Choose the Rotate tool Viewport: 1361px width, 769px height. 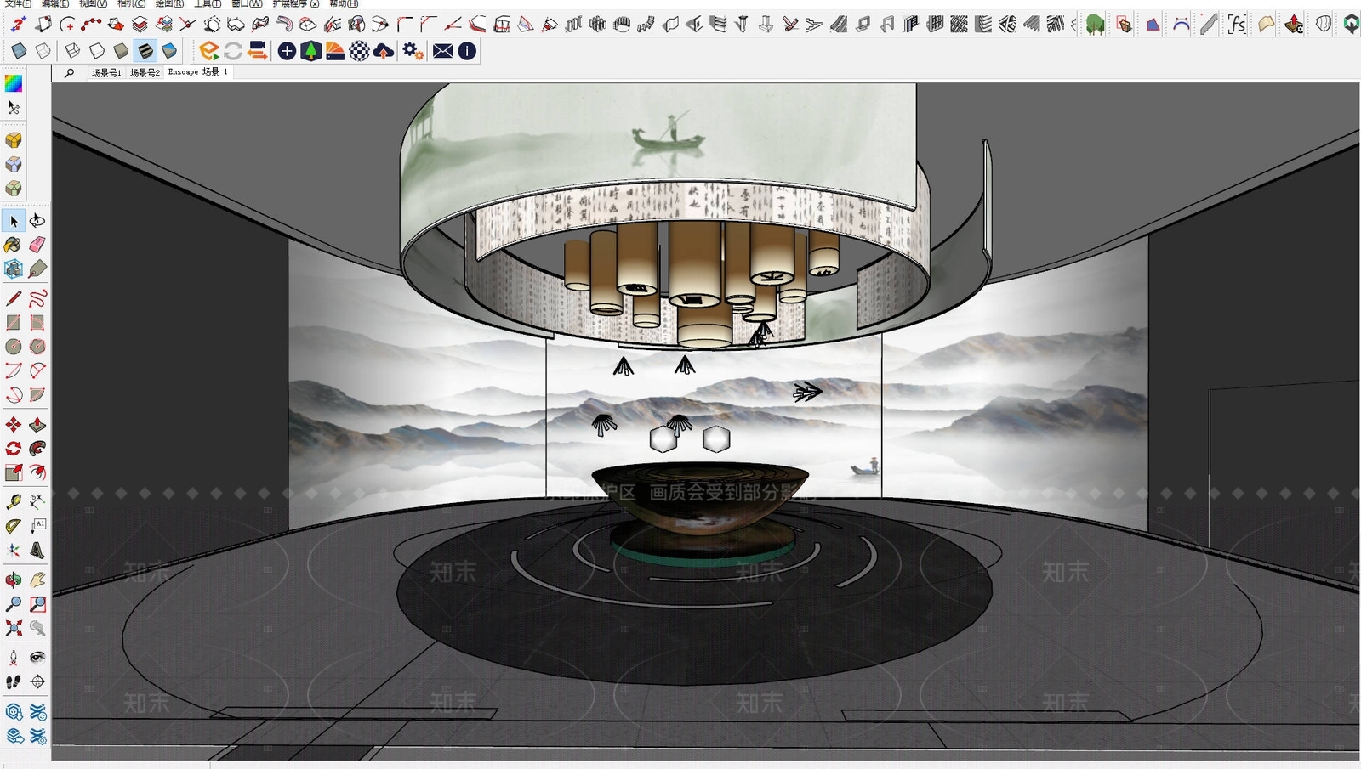point(14,449)
